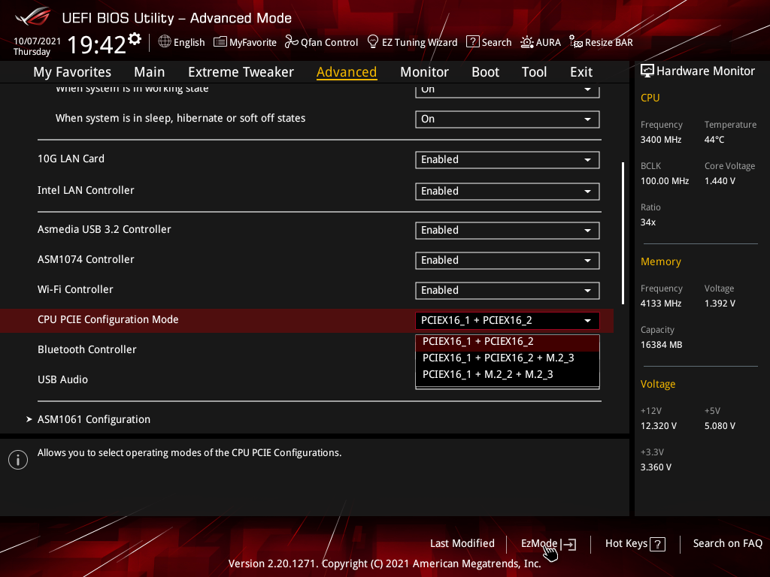Choose PCIEX16_1 + PCIEX16_2 option in list
The image size is (770, 577).
tap(508, 342)
